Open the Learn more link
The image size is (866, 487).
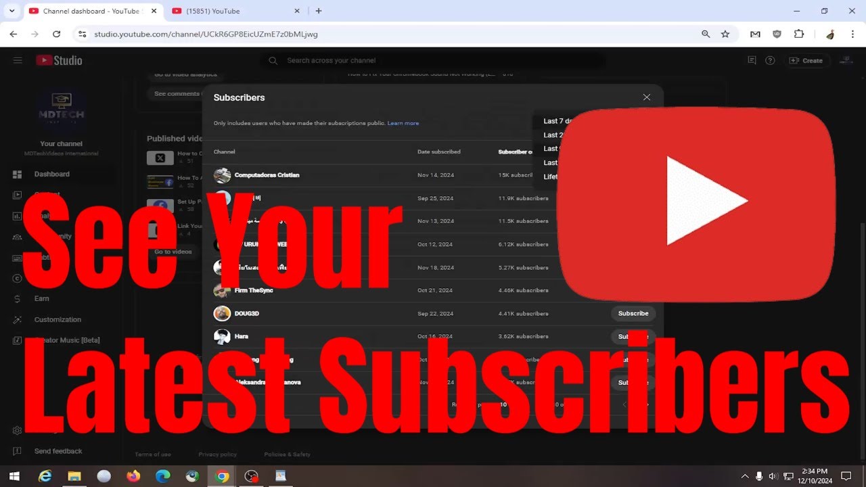[403, 123]
